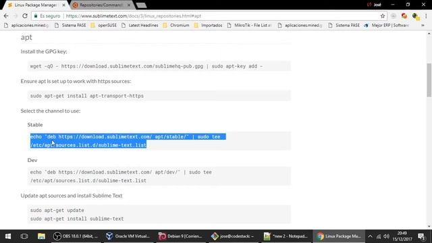Viewport: 432px width, 243px height.
Task: Close the Repositories/Command tab
Action: click(x=129, y=5)
